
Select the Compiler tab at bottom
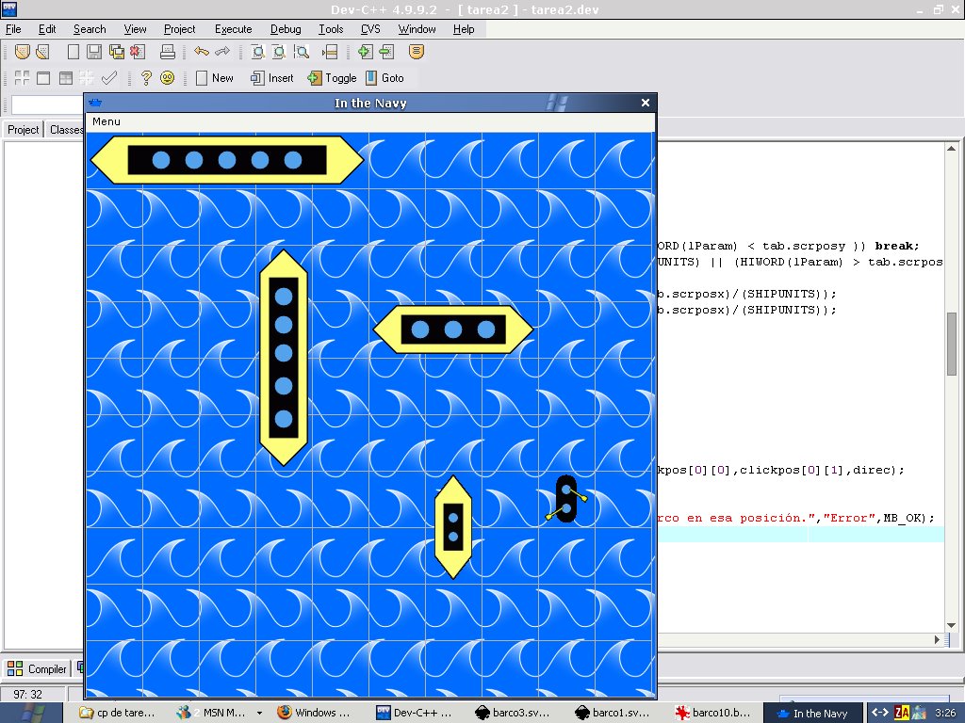(38, 669)
